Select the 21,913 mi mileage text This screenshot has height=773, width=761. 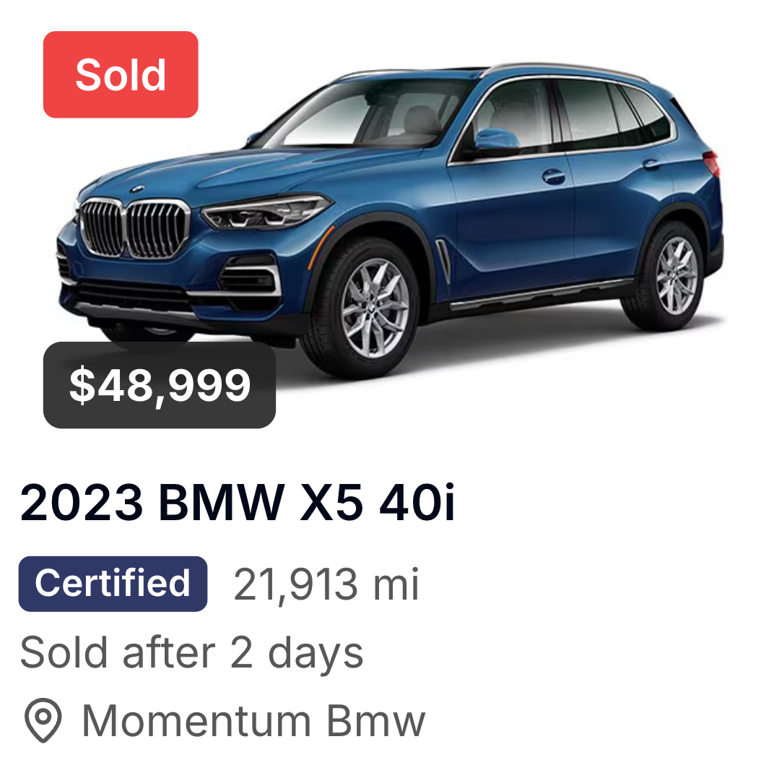click(x=326, y=584)
